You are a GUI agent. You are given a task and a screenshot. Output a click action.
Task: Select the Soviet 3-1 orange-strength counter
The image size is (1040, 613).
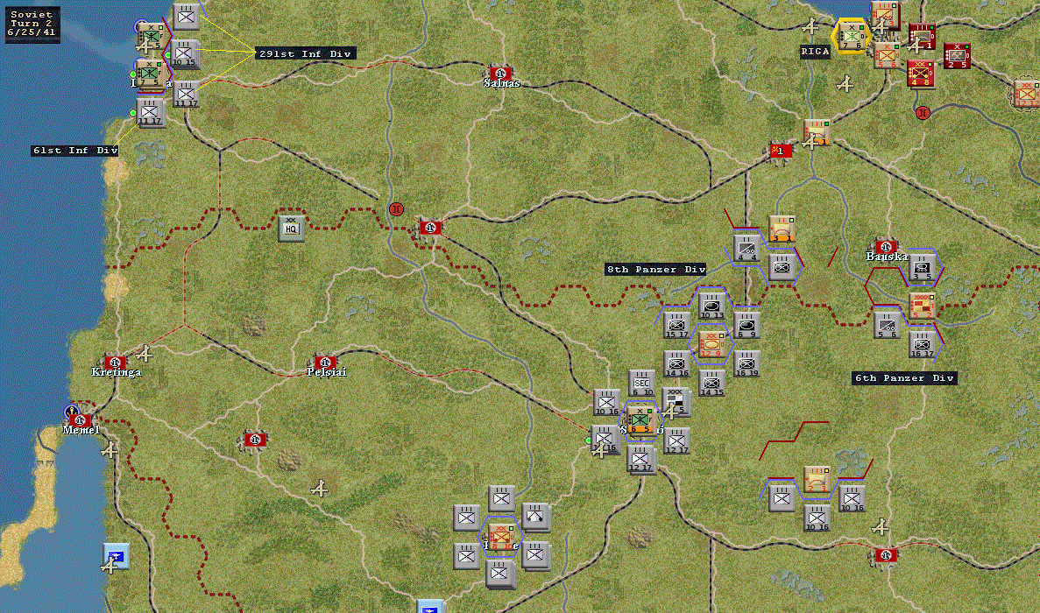[782, 229]
